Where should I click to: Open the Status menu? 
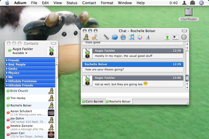pos(72,3)
